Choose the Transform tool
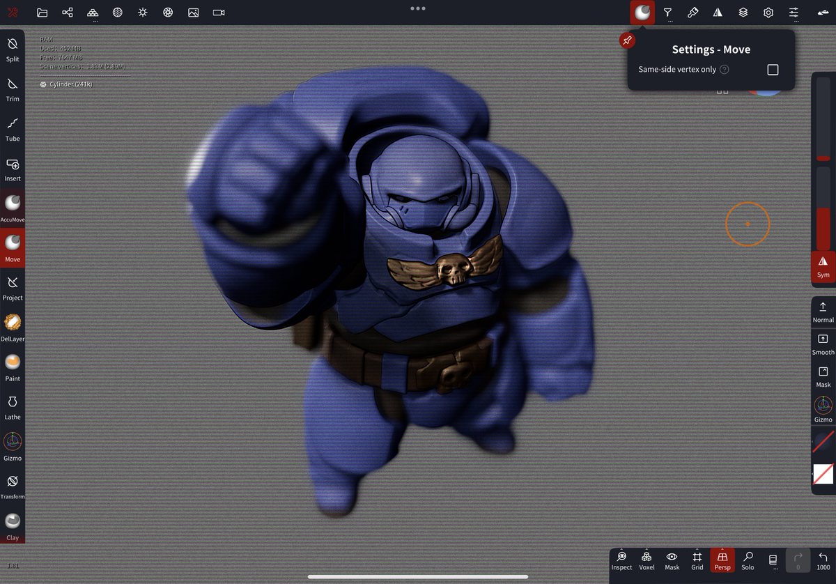 [x=13, y=486]
